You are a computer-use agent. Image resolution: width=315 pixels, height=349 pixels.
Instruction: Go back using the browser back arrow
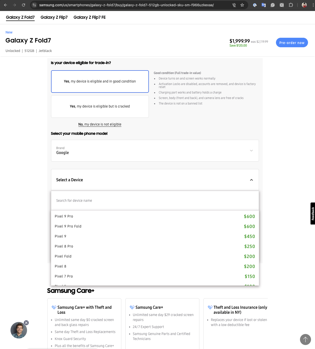click(x=6, y=5)
